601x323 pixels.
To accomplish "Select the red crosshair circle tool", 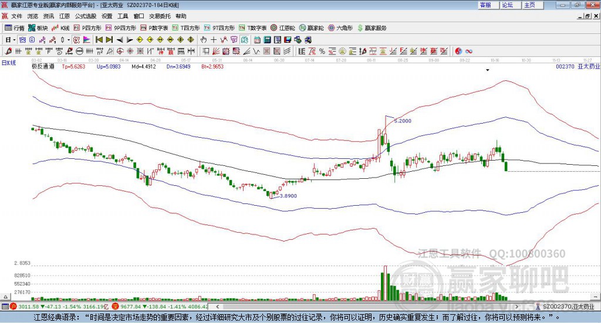I will coord(120,51).
